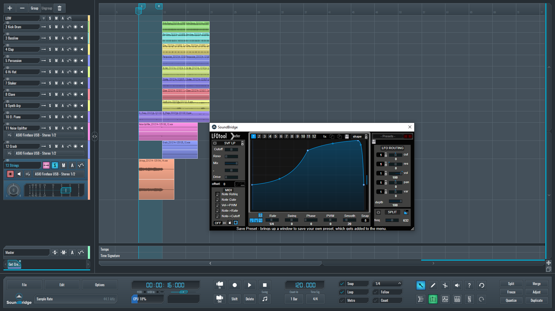Click the Freeze button
The image size is (555, 311).
point(511,292)
